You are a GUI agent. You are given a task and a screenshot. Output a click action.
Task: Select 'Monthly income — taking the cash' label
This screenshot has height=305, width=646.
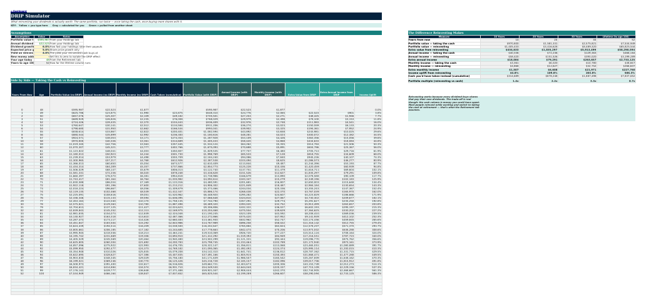444,63
